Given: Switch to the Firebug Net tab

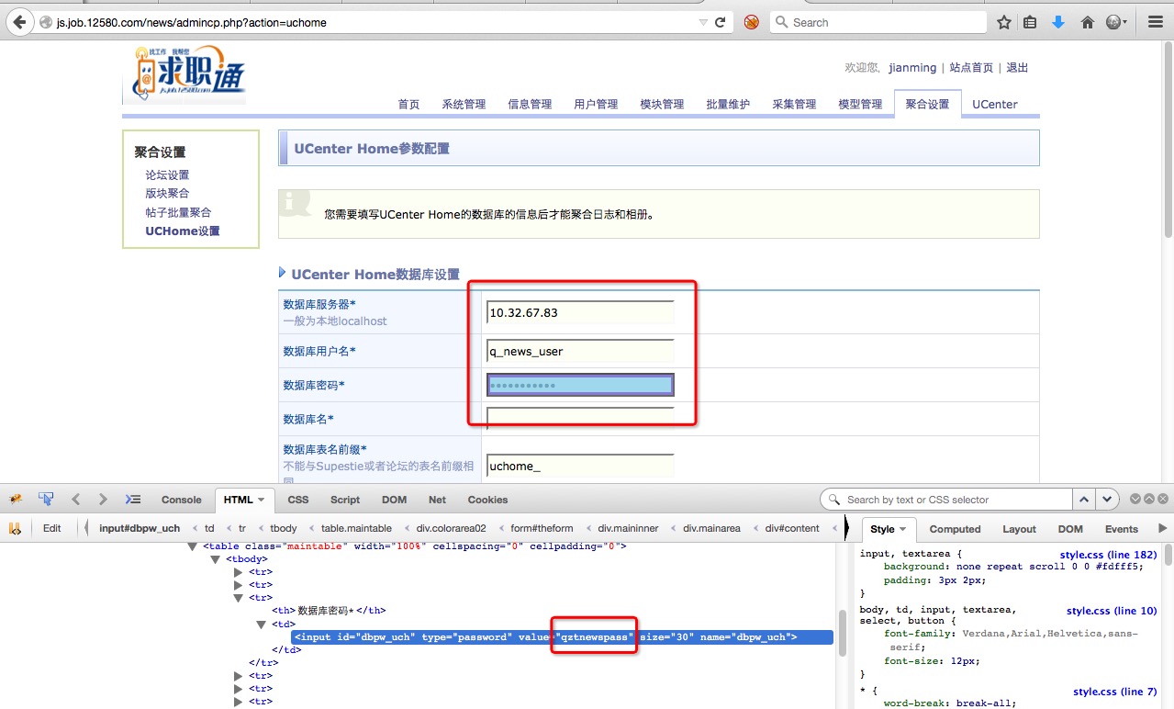Looking at the screenshot, I should pyautogui.click(x=437, y=500).
